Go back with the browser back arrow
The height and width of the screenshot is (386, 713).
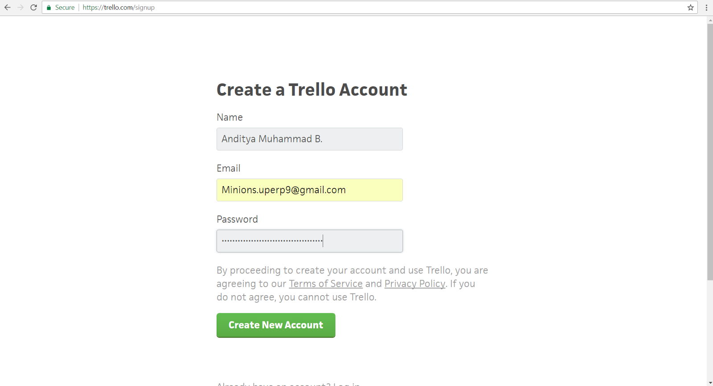coord(8,8)
